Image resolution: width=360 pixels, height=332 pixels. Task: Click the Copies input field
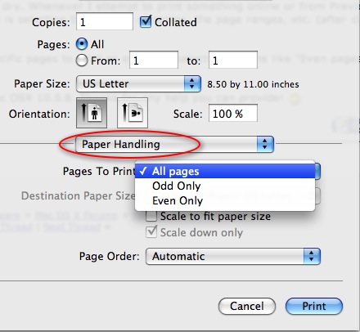coord(105,21)
